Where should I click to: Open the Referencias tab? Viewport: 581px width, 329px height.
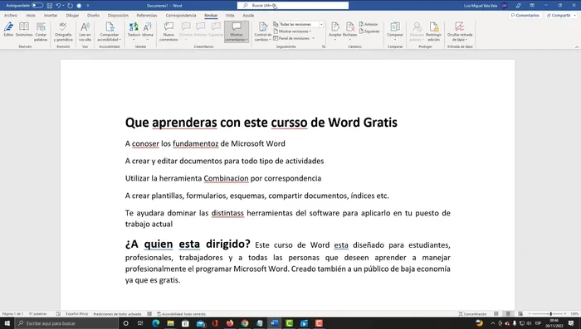pyautogui.click(x=147, y=16)
